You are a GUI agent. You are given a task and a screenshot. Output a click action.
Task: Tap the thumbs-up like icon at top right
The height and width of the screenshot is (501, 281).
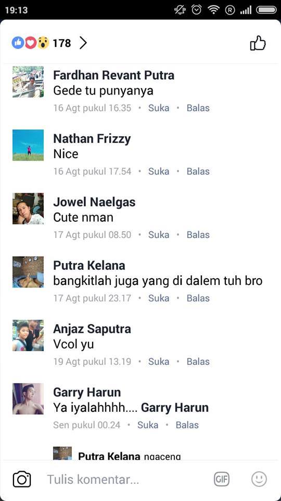click(258, 43)
